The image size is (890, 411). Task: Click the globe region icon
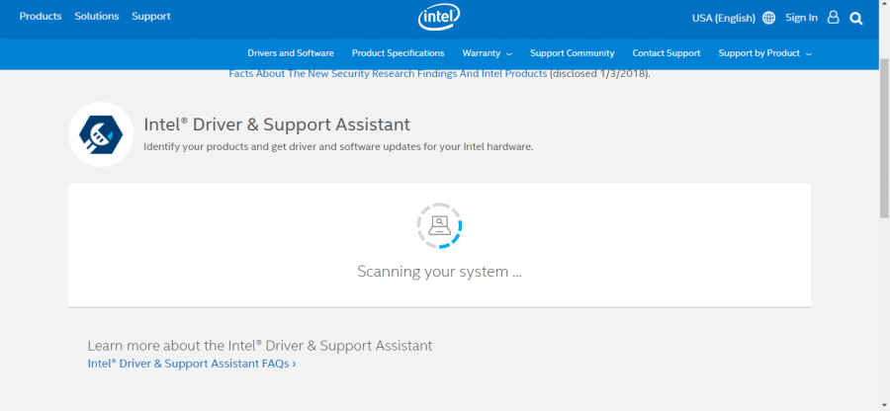click(x=768, y=18)
